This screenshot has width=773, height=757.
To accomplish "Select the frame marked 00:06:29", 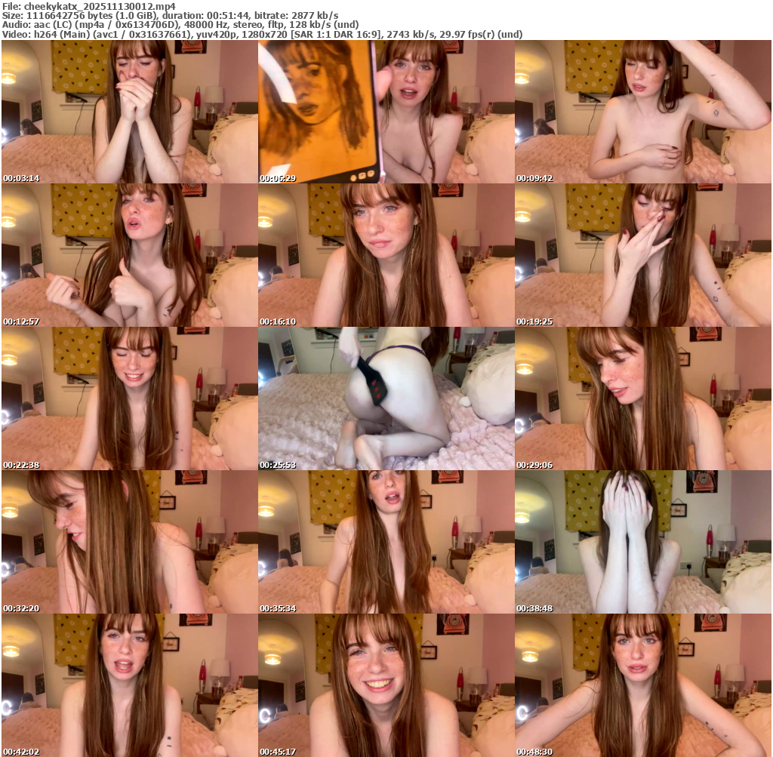I will coord(386,112).
